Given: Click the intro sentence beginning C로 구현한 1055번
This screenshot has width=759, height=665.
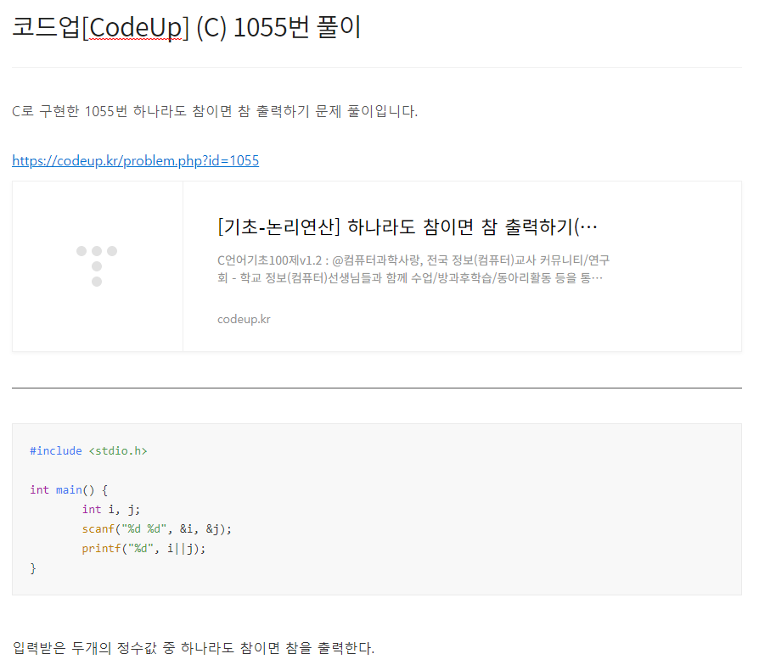Looking at the screenshot, I should click(215, 111).
